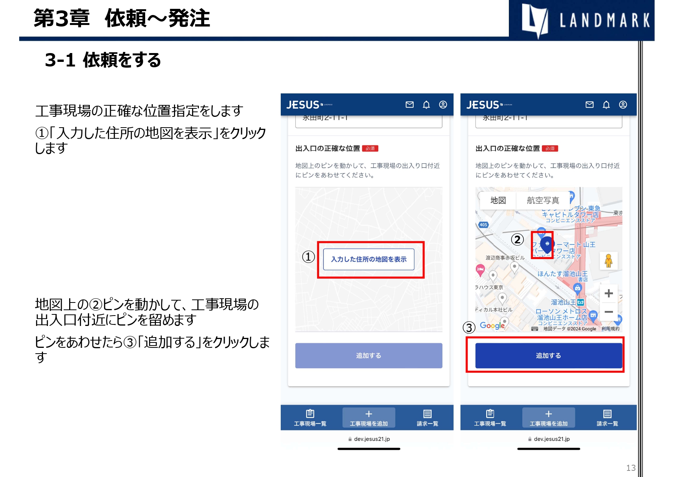Click 渡辺商事赤坂ビル map label
Screen dimensions: 674x477
coord(505,258)
